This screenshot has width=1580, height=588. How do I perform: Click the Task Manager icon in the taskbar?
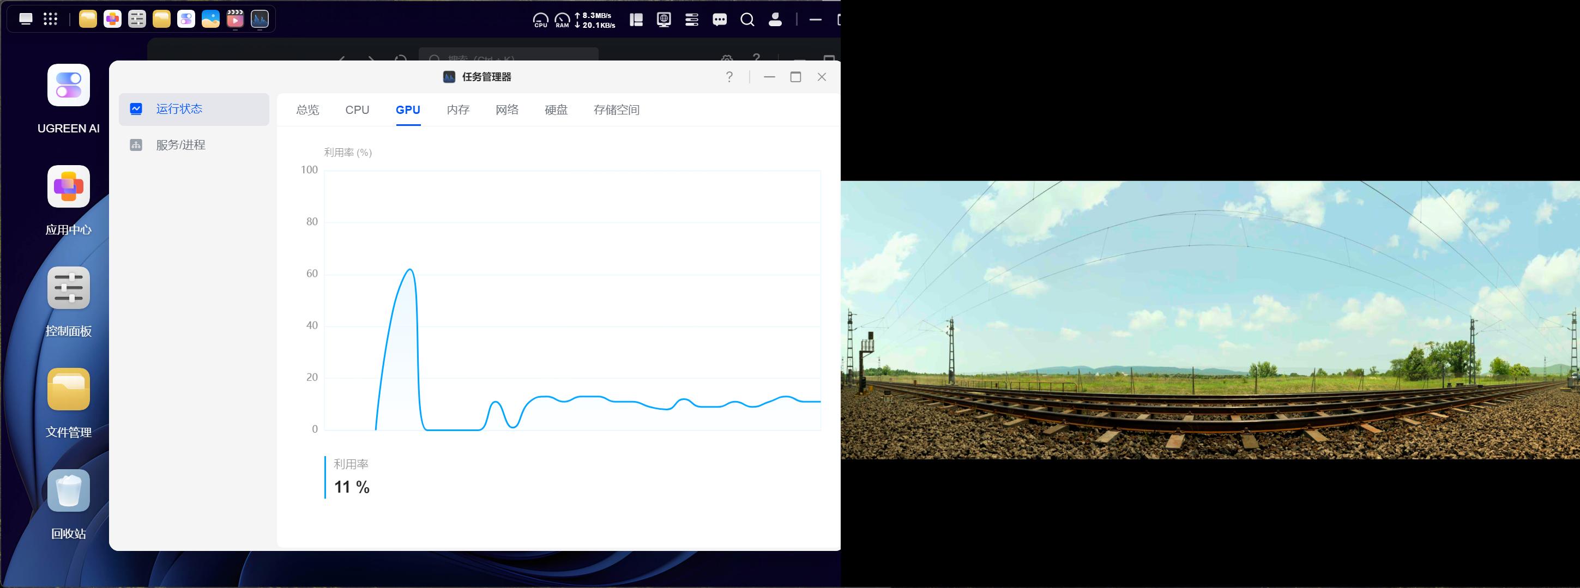coord(260,19)
